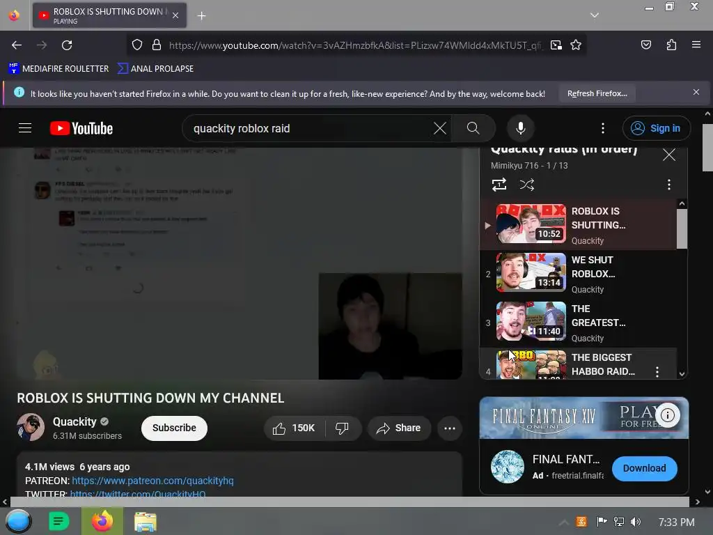
Task: Open the tracking protection shield icon
Action: pyautogui.click(x=137, y=45)
